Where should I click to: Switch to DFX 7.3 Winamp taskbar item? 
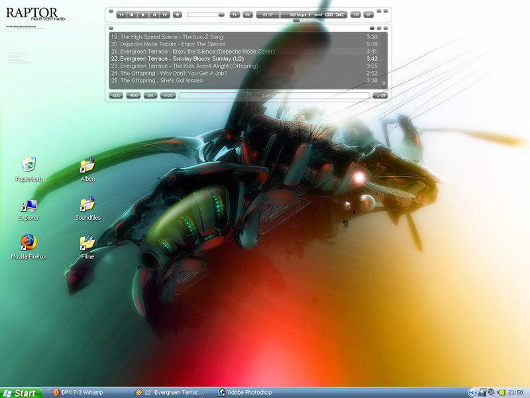(x=78, y=393)
